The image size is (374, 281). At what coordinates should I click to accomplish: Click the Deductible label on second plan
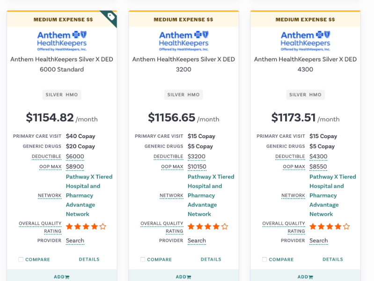tap(168, 157)
